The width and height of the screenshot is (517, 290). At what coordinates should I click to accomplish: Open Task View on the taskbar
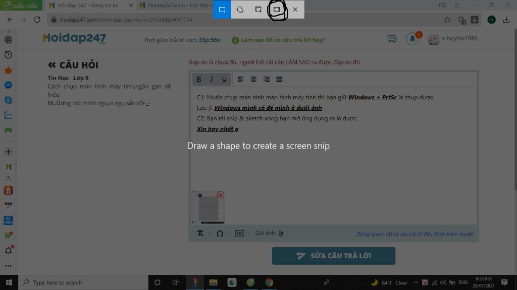click(x=175, y=282)
